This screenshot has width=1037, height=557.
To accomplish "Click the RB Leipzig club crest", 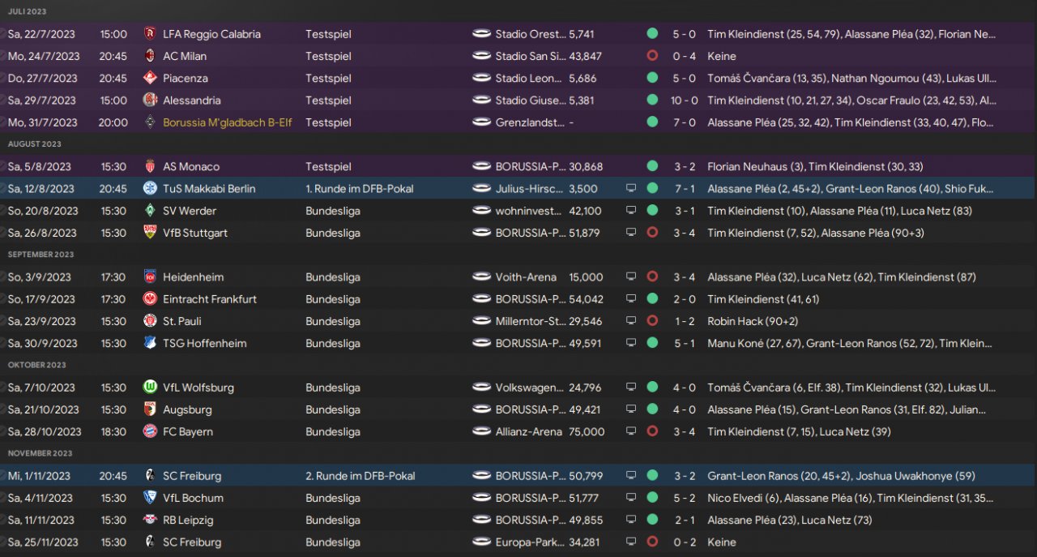I will tap(149, 520).
